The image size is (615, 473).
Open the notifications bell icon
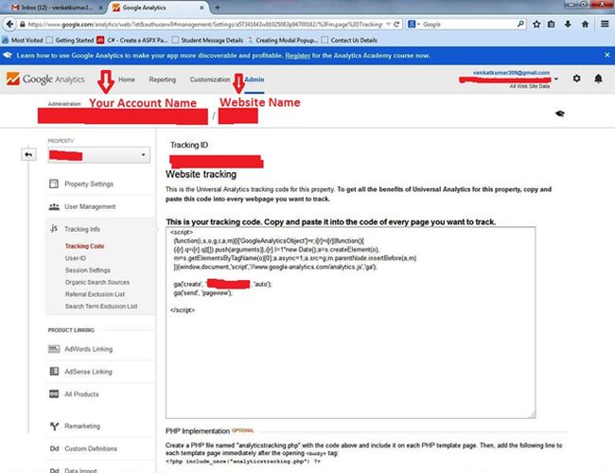tap(598, 79)
